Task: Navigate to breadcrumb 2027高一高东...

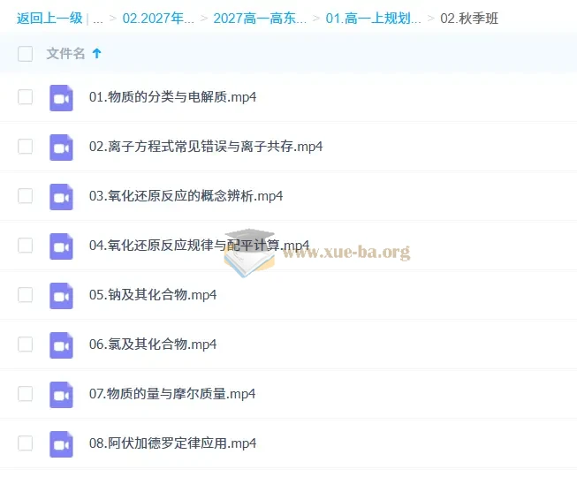Action: 260,18
